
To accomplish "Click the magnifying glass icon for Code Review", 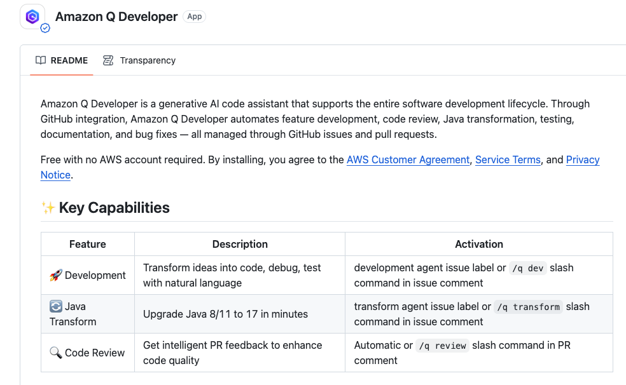I will coord(56,353).
